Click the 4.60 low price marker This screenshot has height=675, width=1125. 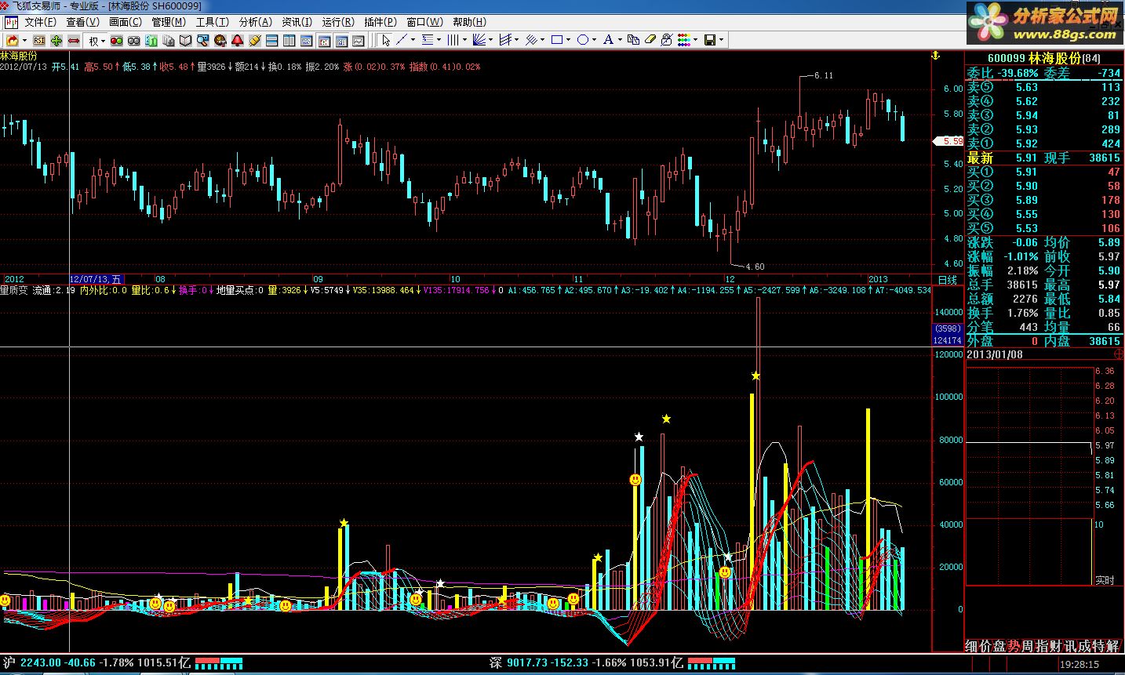pos(755,267)
